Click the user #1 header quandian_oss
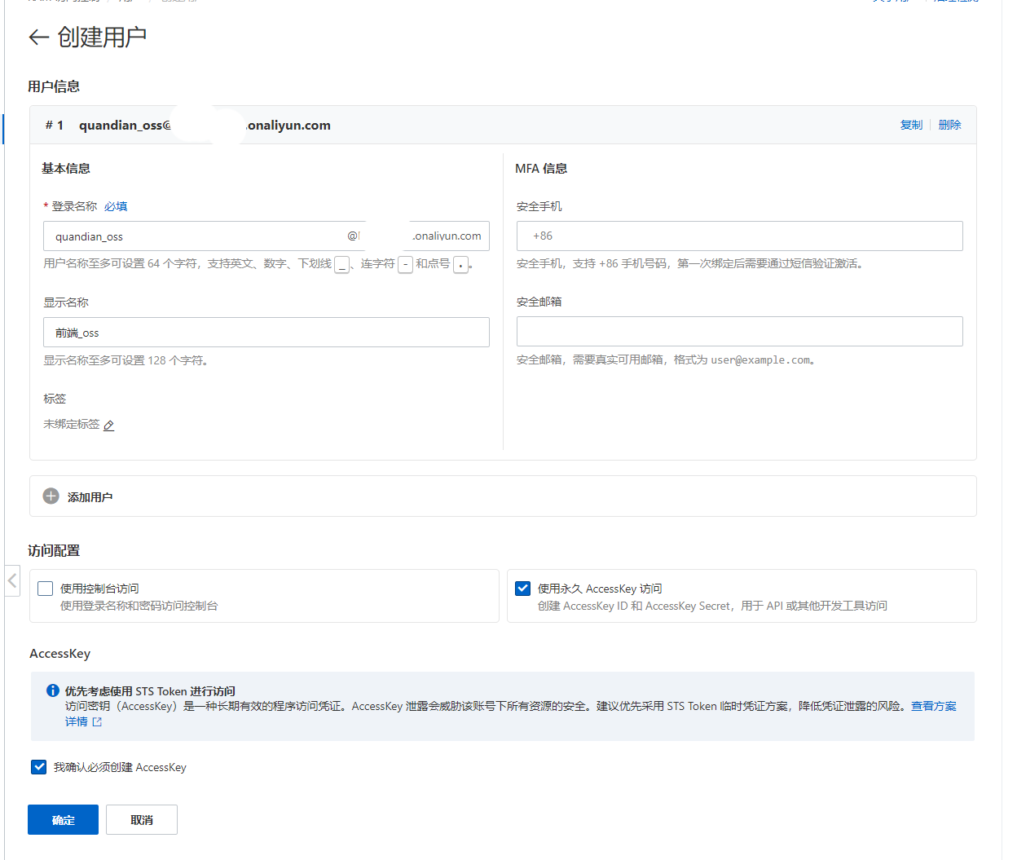 205,125
